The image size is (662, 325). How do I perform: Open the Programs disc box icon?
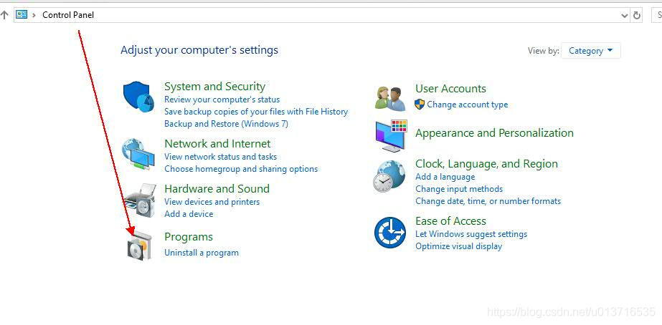[139, 246]
